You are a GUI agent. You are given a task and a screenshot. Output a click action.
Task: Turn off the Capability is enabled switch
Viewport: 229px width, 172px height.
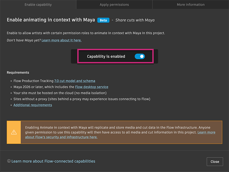140,57
